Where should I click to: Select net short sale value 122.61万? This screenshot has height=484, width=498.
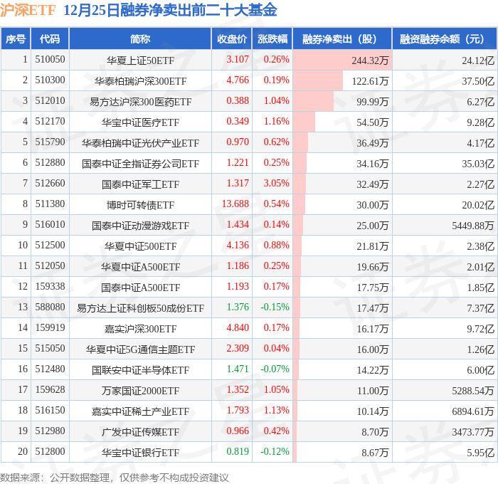[x=370, y=81]
